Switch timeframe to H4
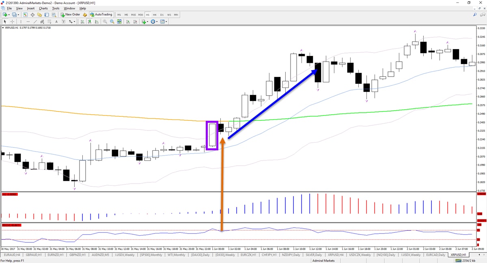Screen dimensions: 487x263 155,15
